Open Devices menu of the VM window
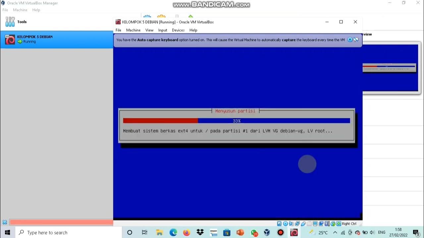424x238 pixels. [x=178, y=30]
